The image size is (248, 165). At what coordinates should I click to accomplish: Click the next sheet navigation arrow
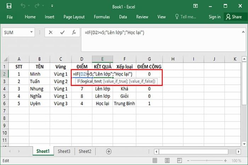pos(19,152)
